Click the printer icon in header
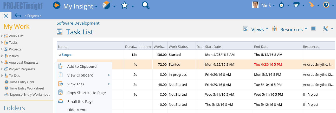 click(x=296, y=5)
